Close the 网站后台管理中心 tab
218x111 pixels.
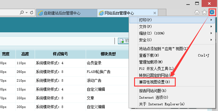(x=154, y=13)
